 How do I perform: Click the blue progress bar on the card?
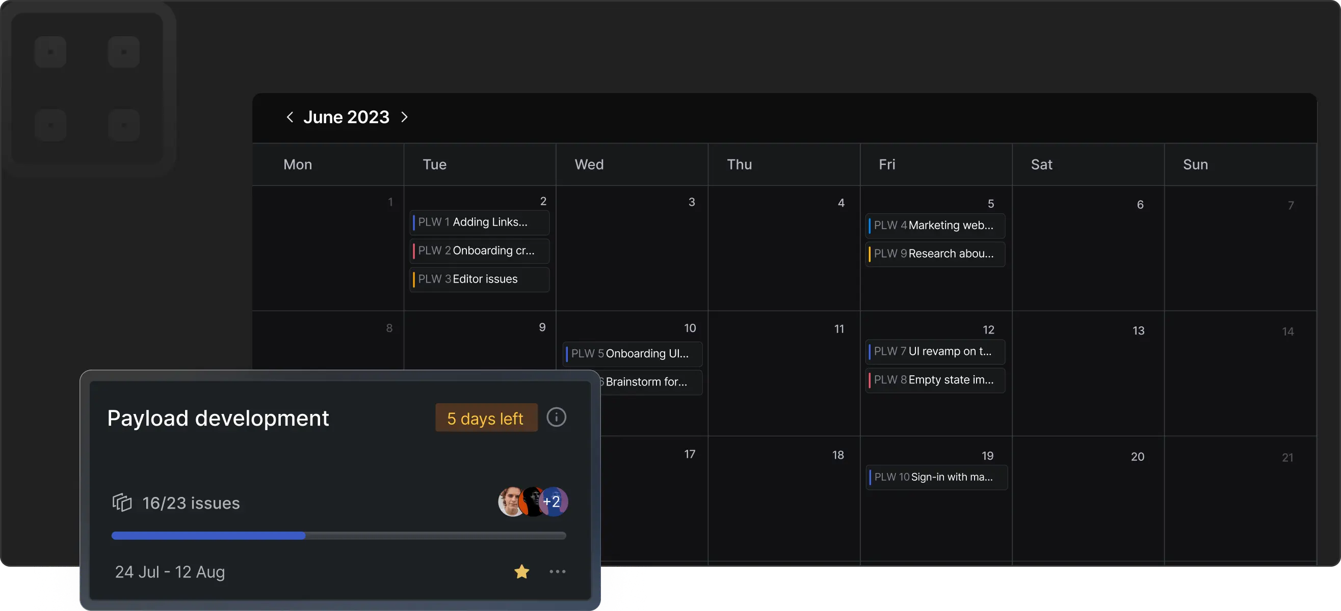(208, 536)
